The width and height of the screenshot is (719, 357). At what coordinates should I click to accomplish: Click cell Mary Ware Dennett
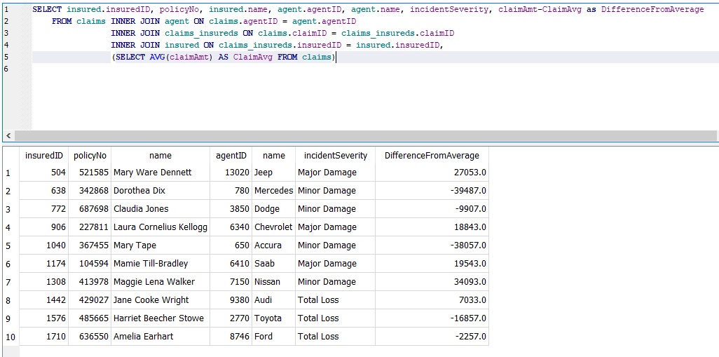160,173
